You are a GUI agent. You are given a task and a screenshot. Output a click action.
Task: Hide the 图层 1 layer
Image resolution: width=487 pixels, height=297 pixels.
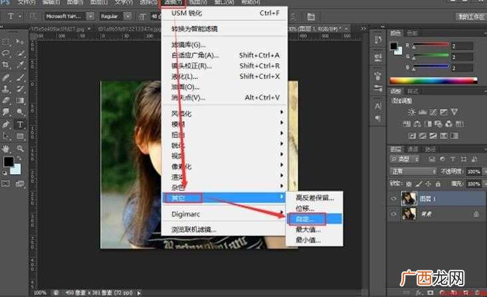(x=393, y=199)
